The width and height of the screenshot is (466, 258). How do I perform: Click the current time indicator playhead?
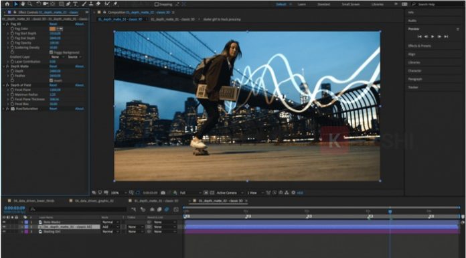coord(390,212)
